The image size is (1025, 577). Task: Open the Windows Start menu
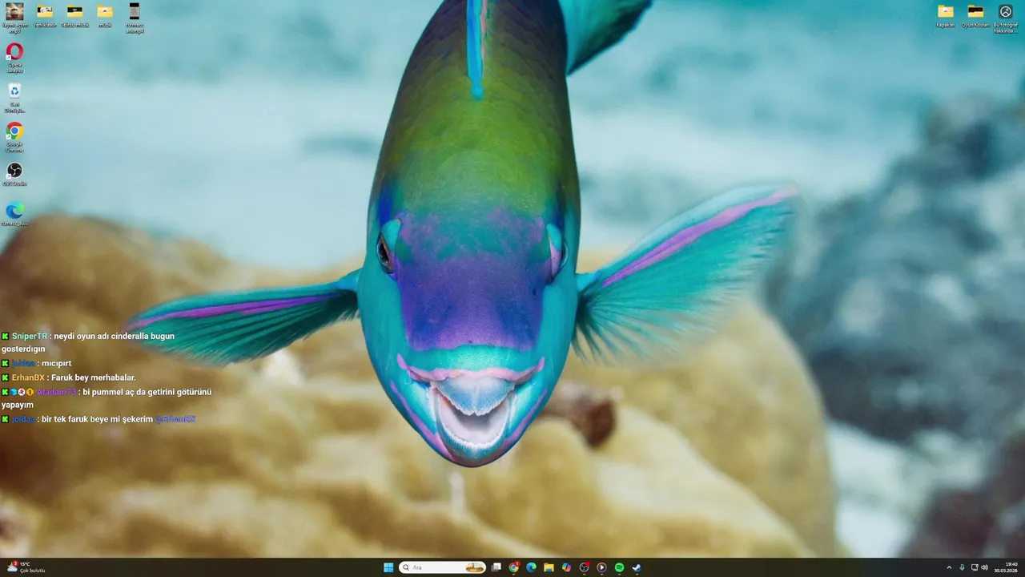coord(388,567)
